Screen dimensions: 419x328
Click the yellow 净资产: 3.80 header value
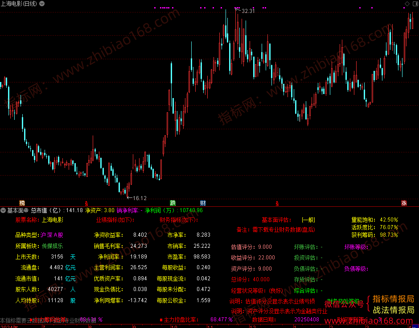pyautogui.click(x=100, y=210)
